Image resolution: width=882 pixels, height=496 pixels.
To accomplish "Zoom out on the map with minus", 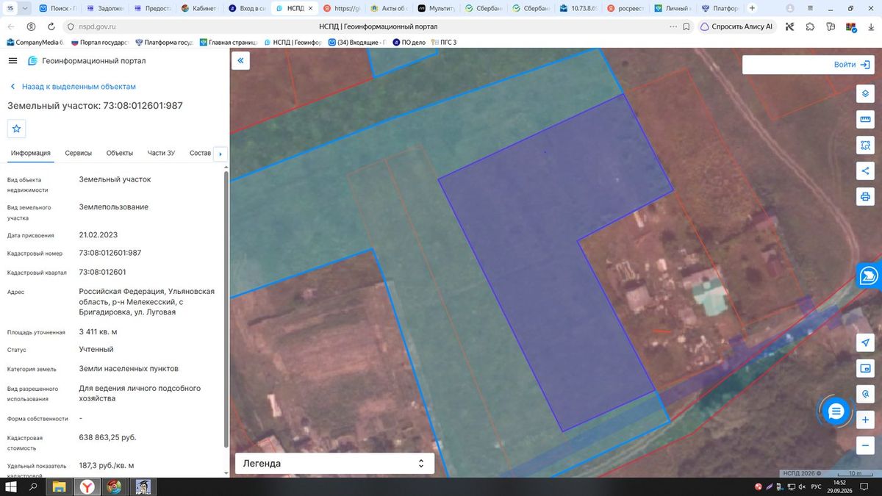I will click(x=865, y=445).
